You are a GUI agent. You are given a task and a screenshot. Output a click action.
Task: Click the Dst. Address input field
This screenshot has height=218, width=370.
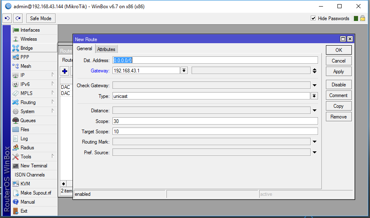(x=215, y=60)
